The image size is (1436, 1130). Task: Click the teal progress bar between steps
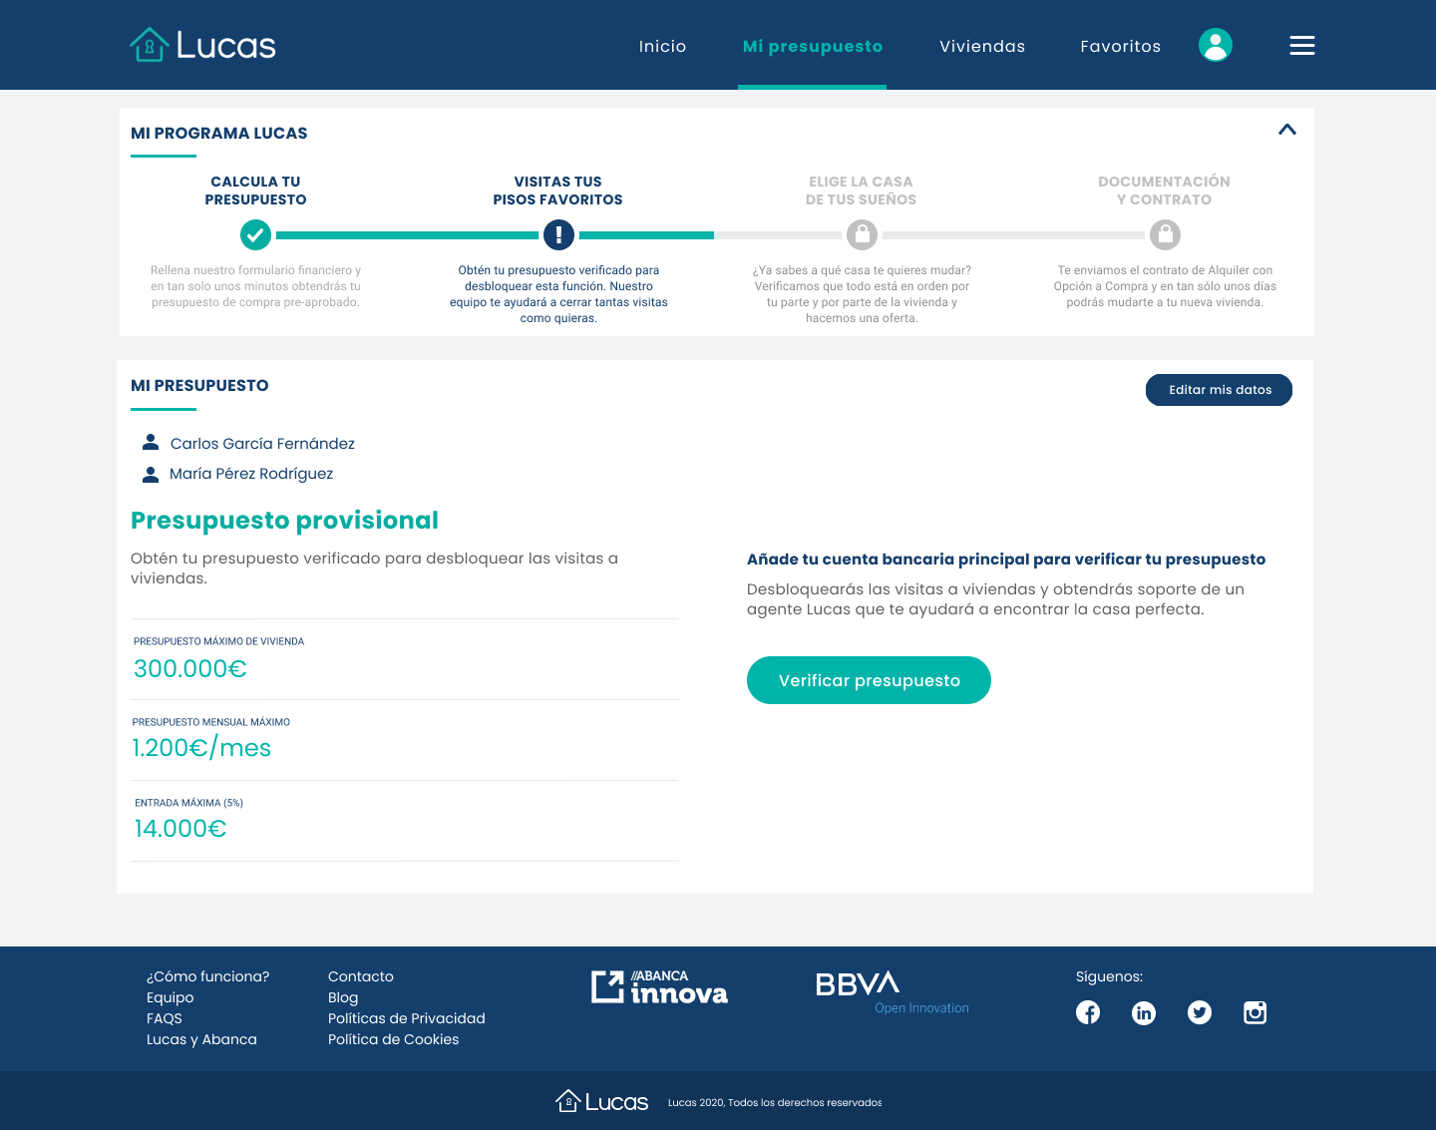407,235
